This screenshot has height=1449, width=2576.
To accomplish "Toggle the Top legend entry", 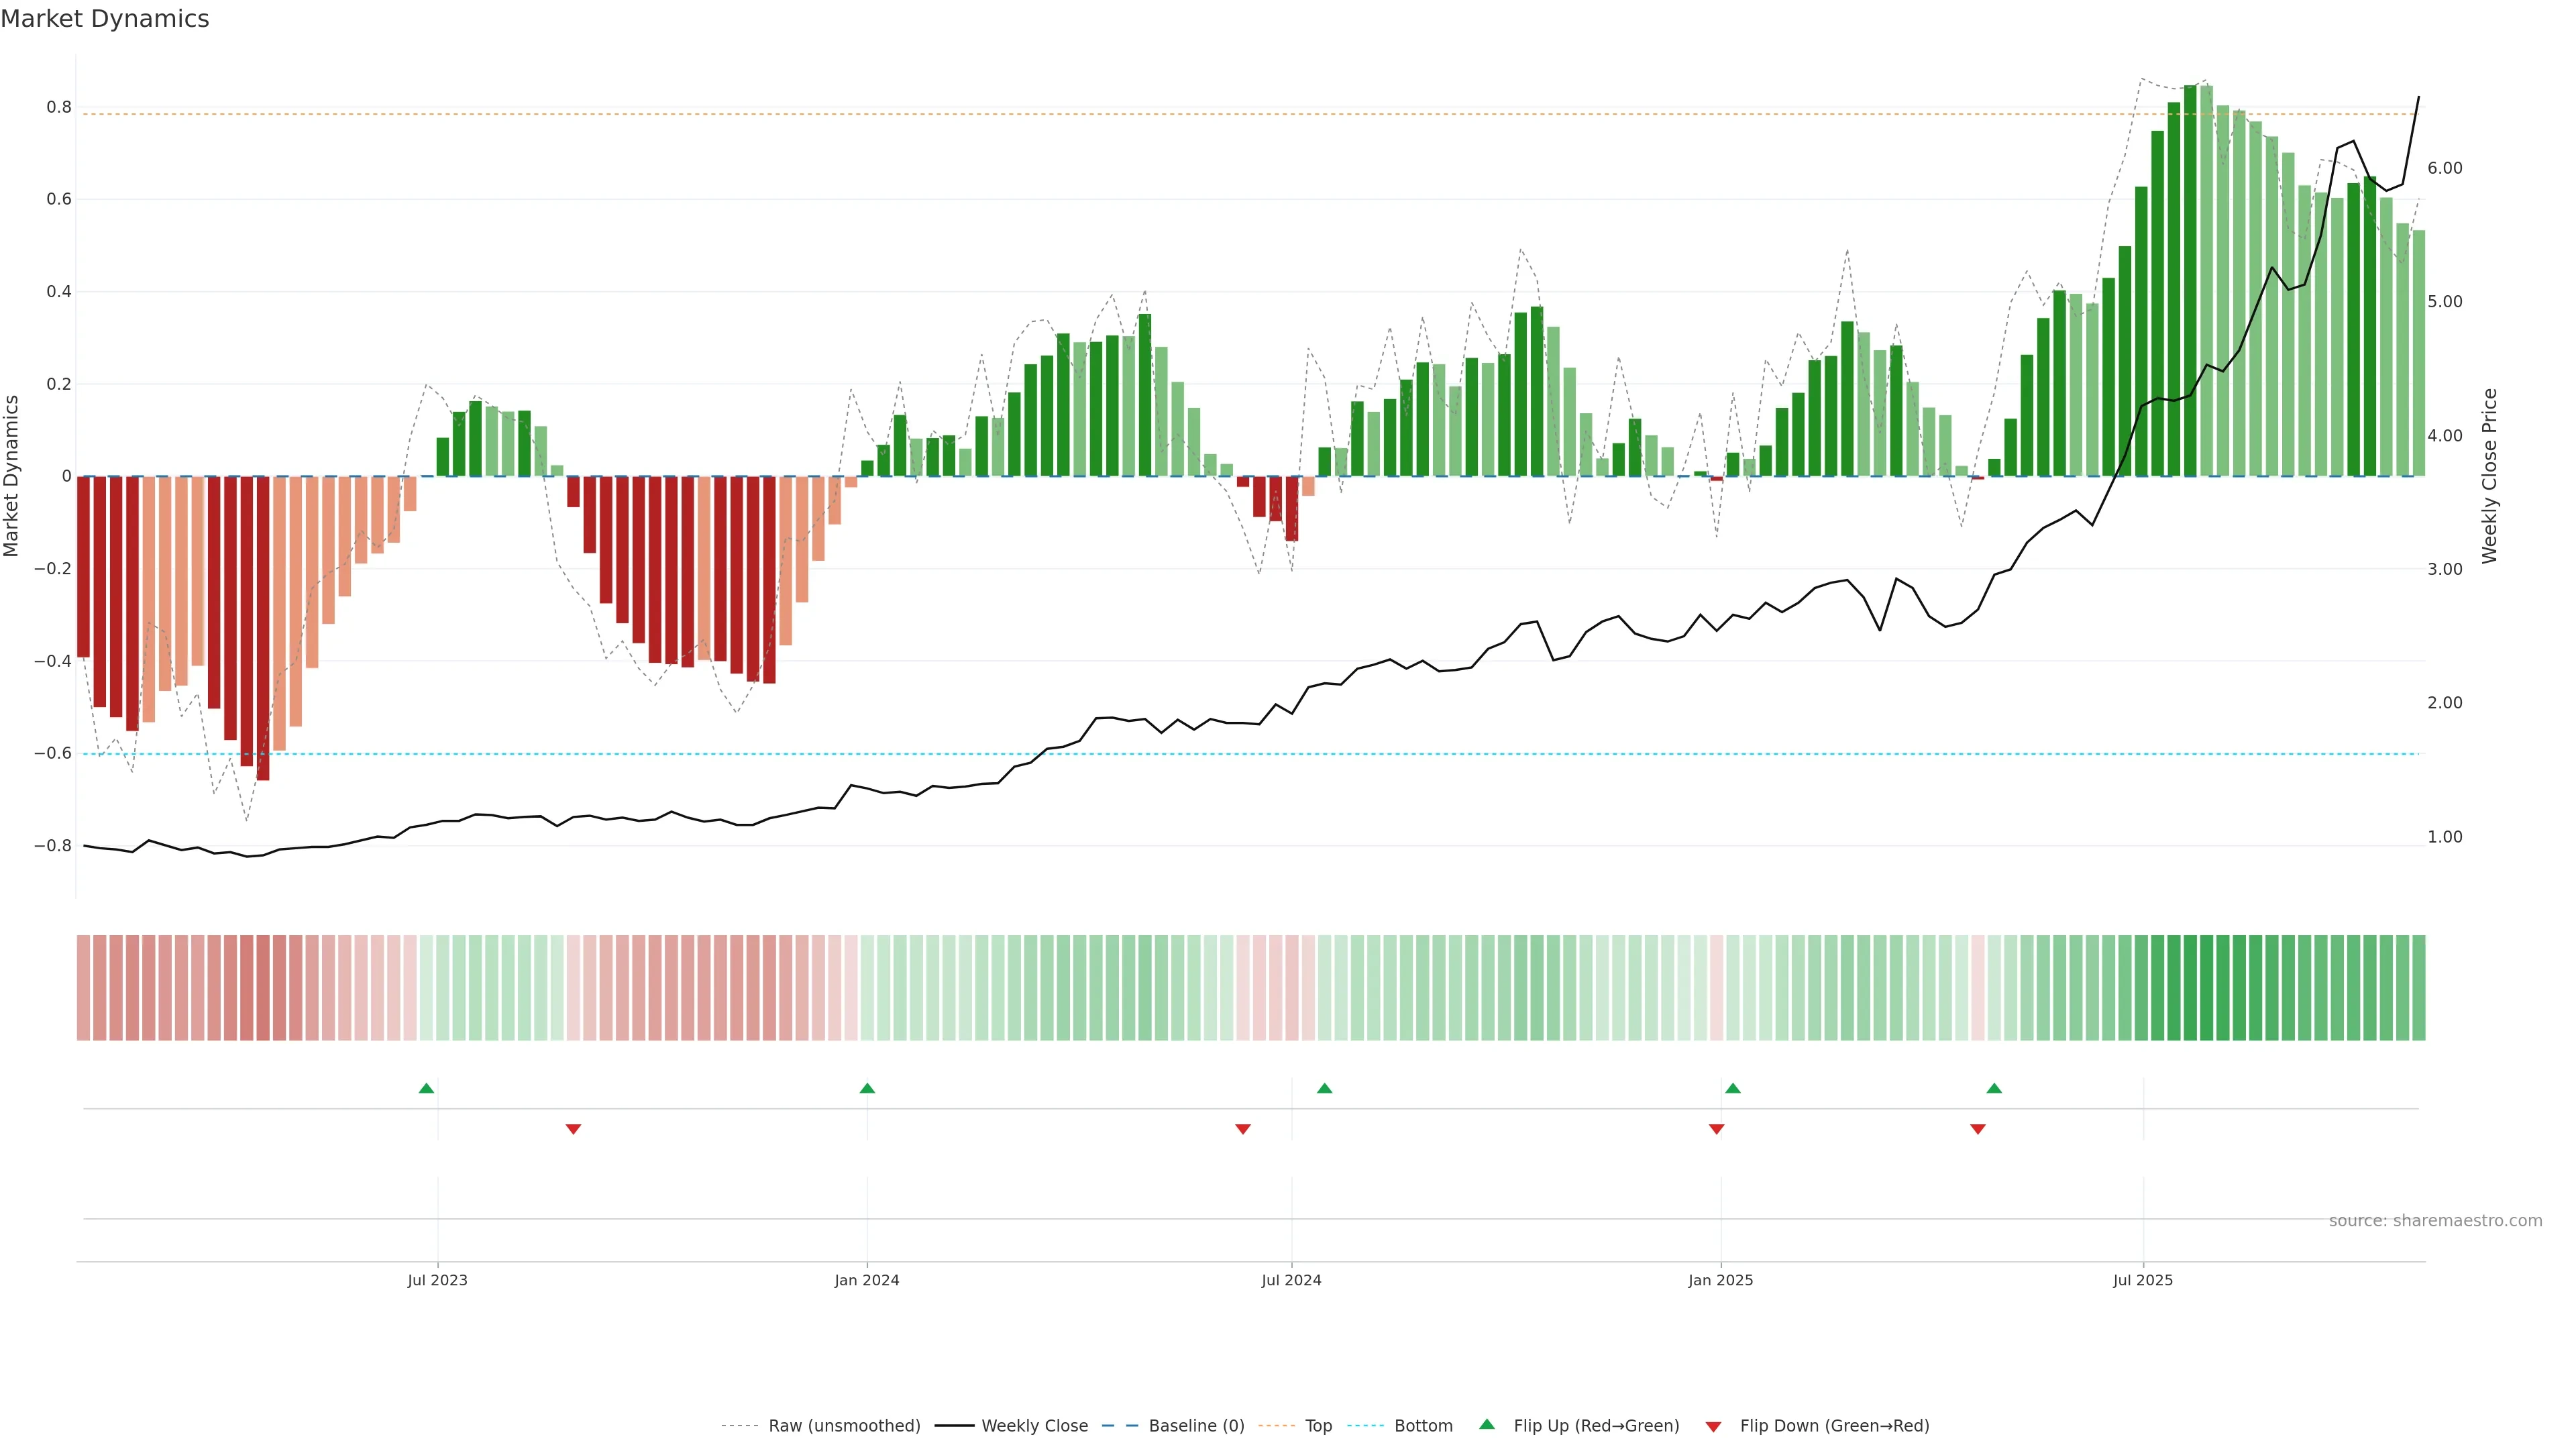I will coord(1318,1426).
